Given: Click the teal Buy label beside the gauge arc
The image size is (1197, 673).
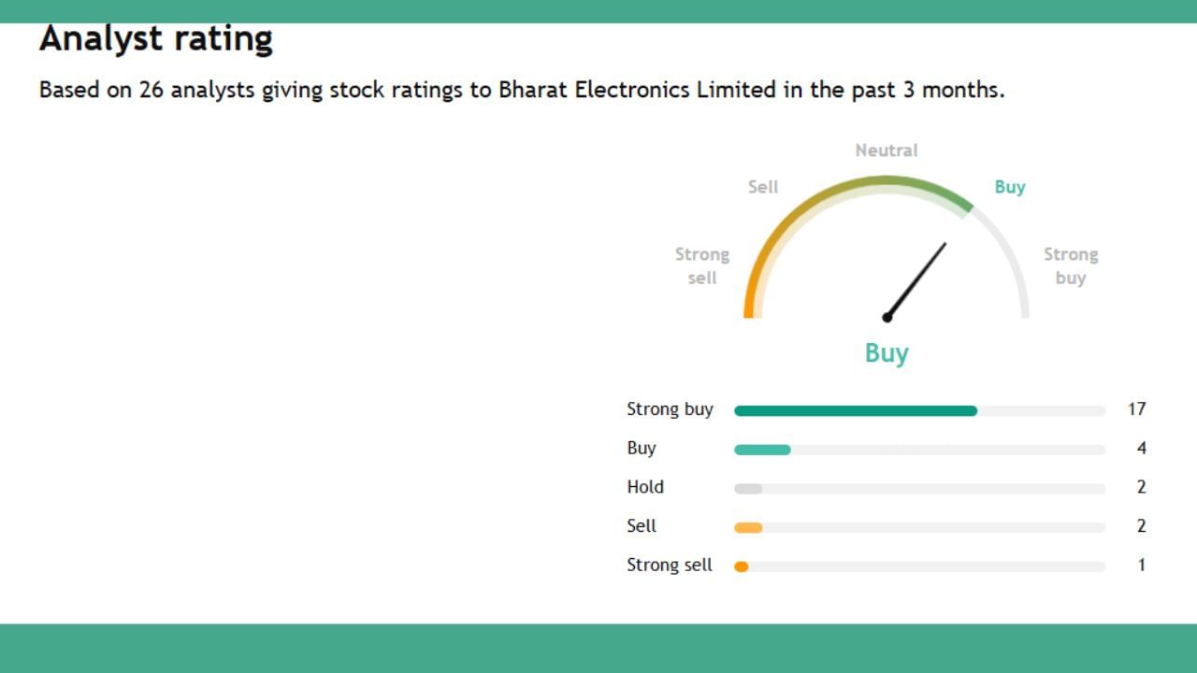Looking at the screenshot, I should pyautogui.click(x=1010, y=187).
